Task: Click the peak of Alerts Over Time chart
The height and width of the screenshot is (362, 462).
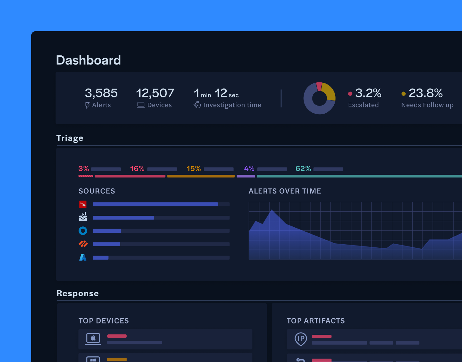Action: tap(272, 210)
